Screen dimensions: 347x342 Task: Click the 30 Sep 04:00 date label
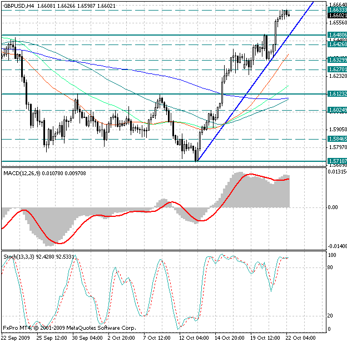(87, 338)
